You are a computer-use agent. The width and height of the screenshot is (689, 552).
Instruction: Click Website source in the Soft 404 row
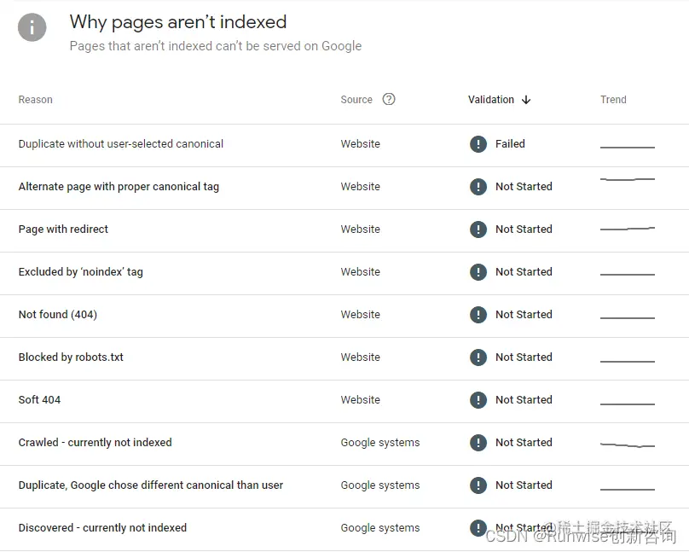click(x=361, y=399)
